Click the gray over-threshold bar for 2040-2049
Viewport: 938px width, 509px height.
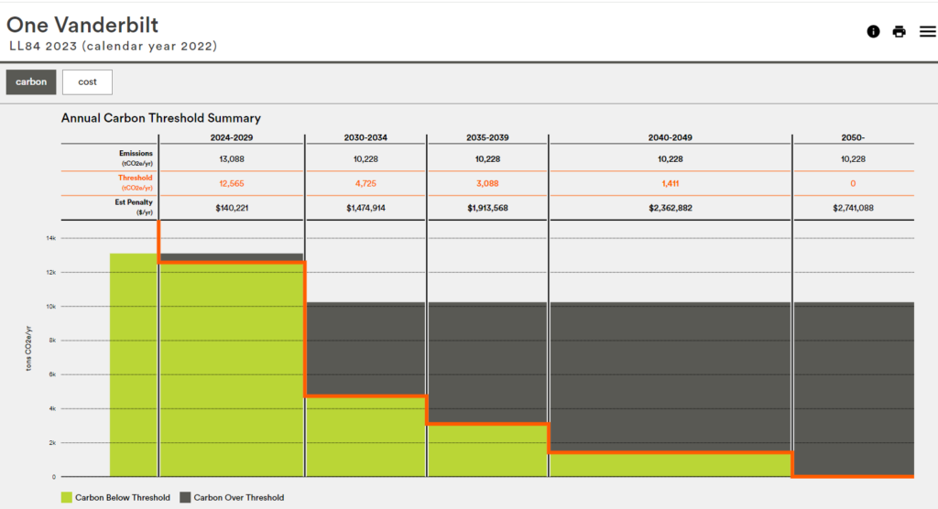(x=670, y=375)
